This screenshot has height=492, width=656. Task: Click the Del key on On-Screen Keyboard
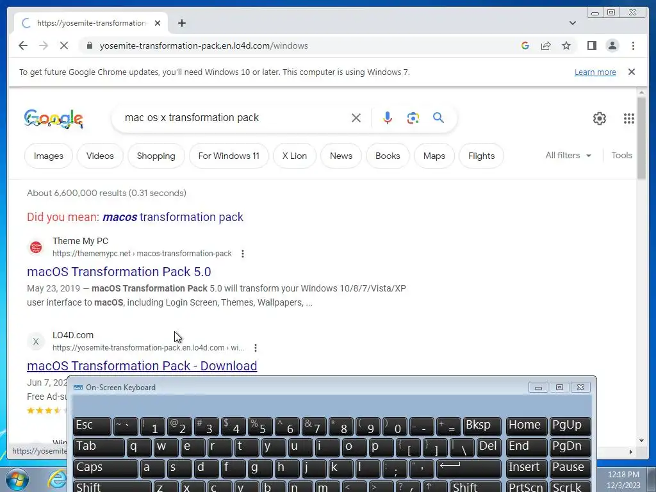pyautogui.click(x=489, y=447)
